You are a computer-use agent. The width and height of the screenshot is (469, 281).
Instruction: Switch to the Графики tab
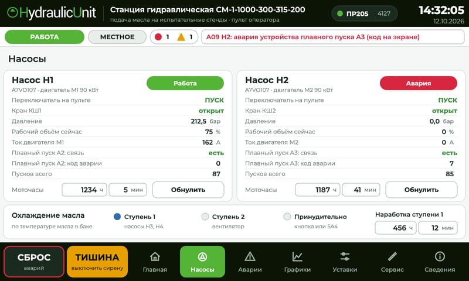click(x=297, y=262)
